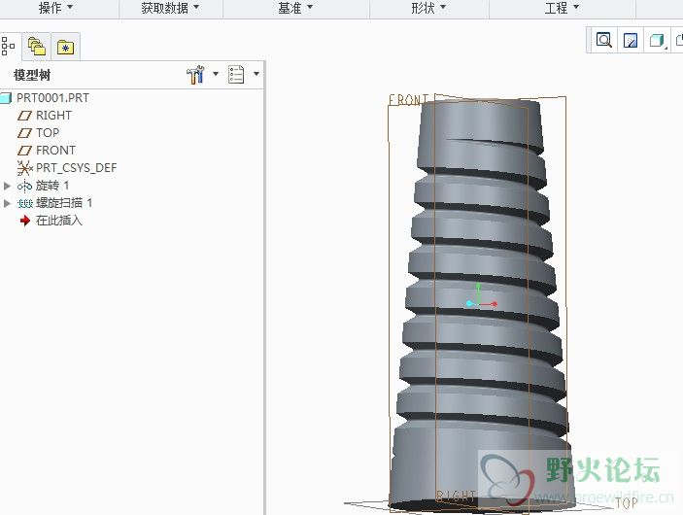This screenshot has width=683, height=515.
Task: Select the 旋转 1 revolve feature
Action: [52, 186]
